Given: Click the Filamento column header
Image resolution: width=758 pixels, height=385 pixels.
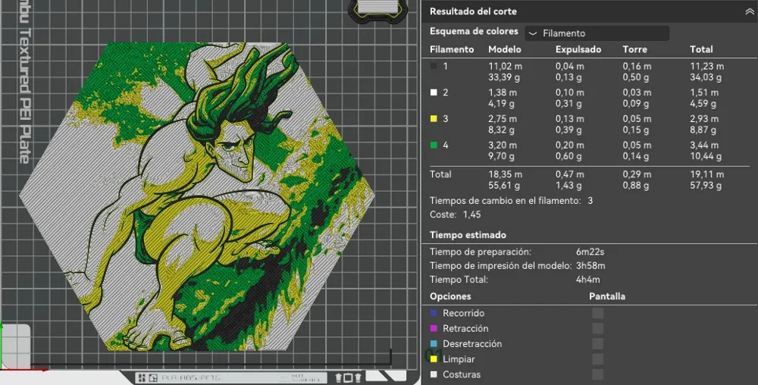Looking at the screenshot, I should point(452,49).
